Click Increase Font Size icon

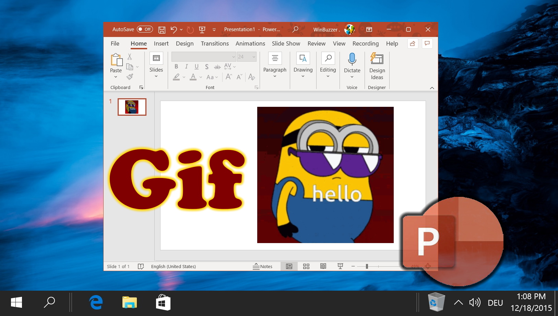(229, 77)
